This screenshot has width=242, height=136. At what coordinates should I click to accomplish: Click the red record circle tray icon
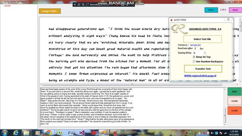tap(186, 133)
